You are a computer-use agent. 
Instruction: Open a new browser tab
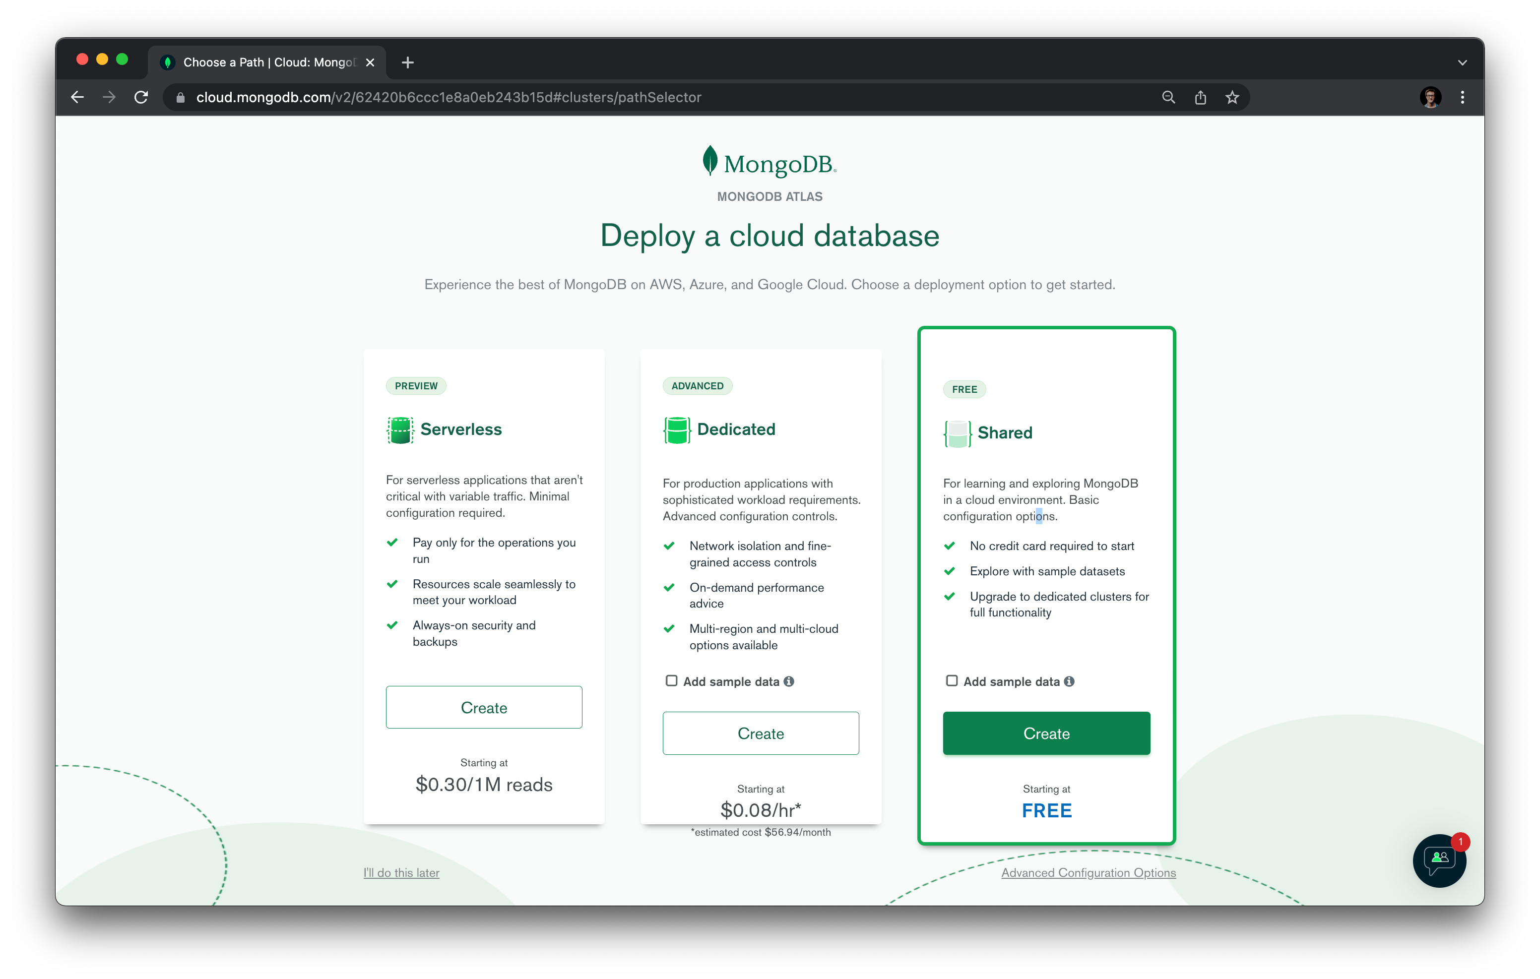[407, 62]
